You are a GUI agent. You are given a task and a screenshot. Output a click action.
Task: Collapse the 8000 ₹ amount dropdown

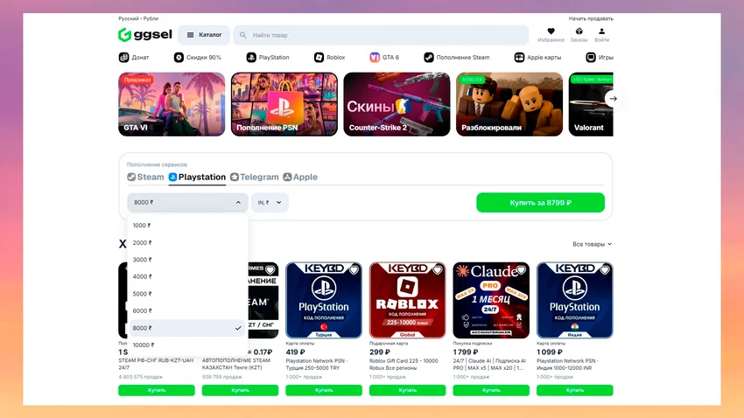coord(187,202)
